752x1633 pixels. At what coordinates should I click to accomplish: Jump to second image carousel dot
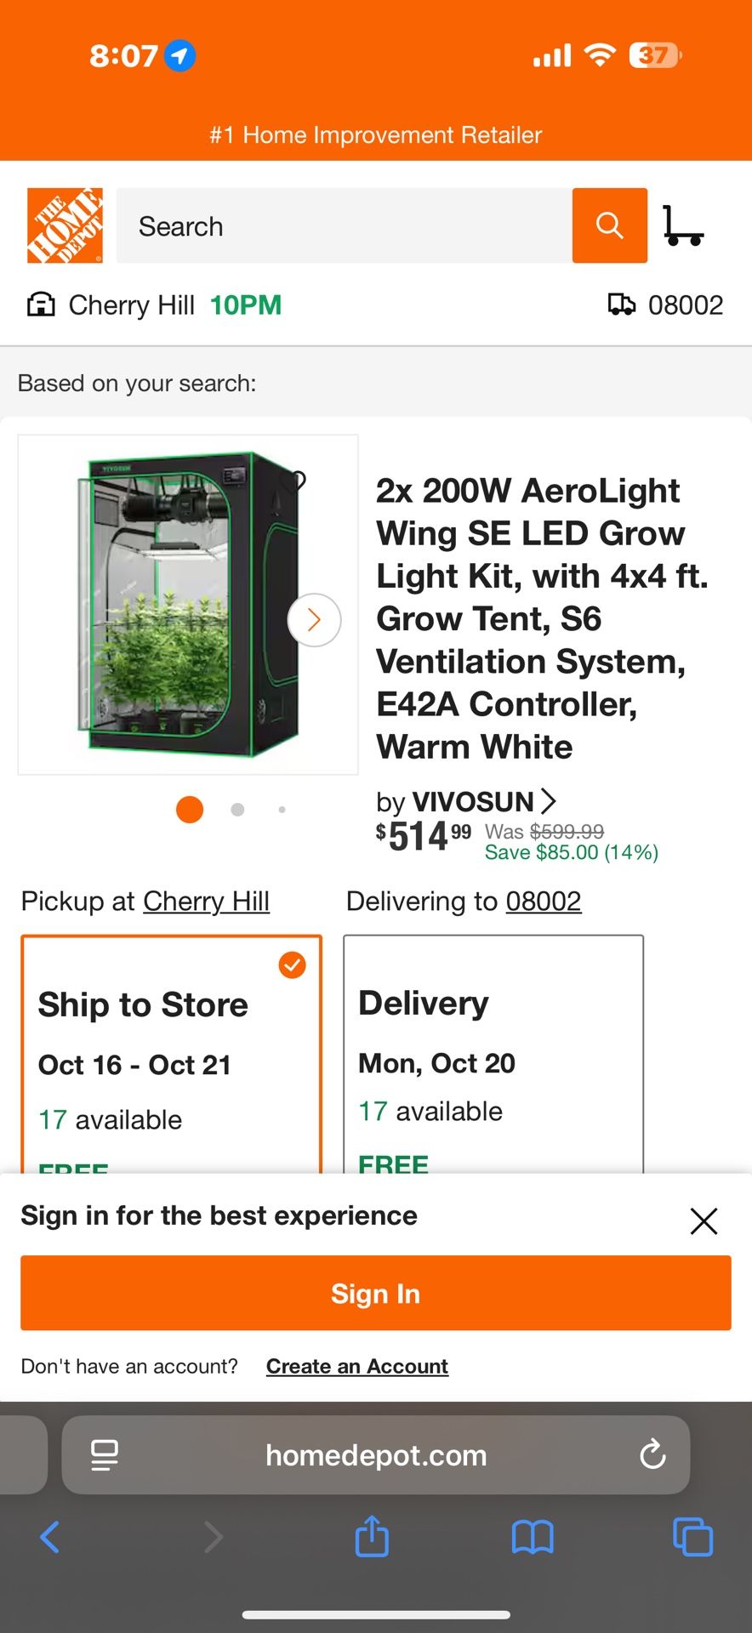[237, 810]
